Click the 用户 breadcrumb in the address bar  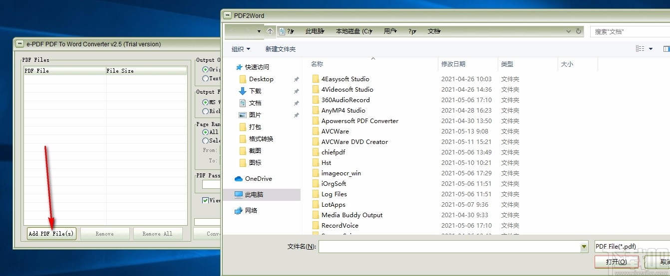[x=390, y=31]
